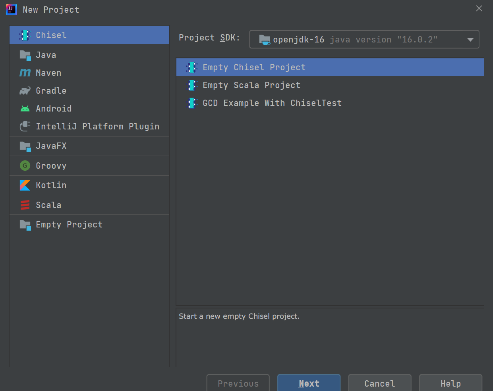Click the GCD Example template icon
The width and height of the screenshot is (493, 391).
tap(192, 103)
